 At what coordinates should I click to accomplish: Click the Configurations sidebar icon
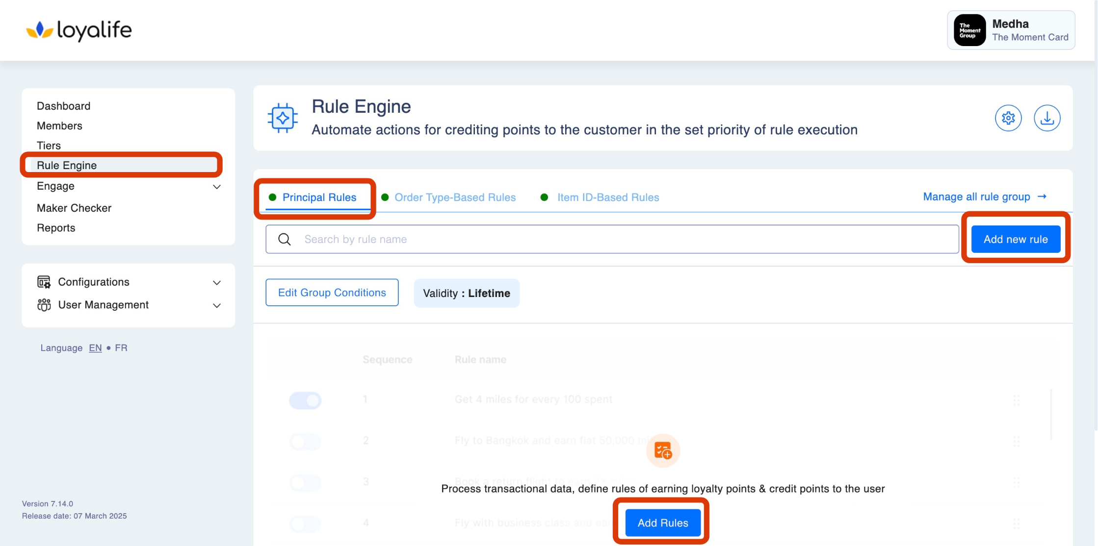[x=44, y=282]
